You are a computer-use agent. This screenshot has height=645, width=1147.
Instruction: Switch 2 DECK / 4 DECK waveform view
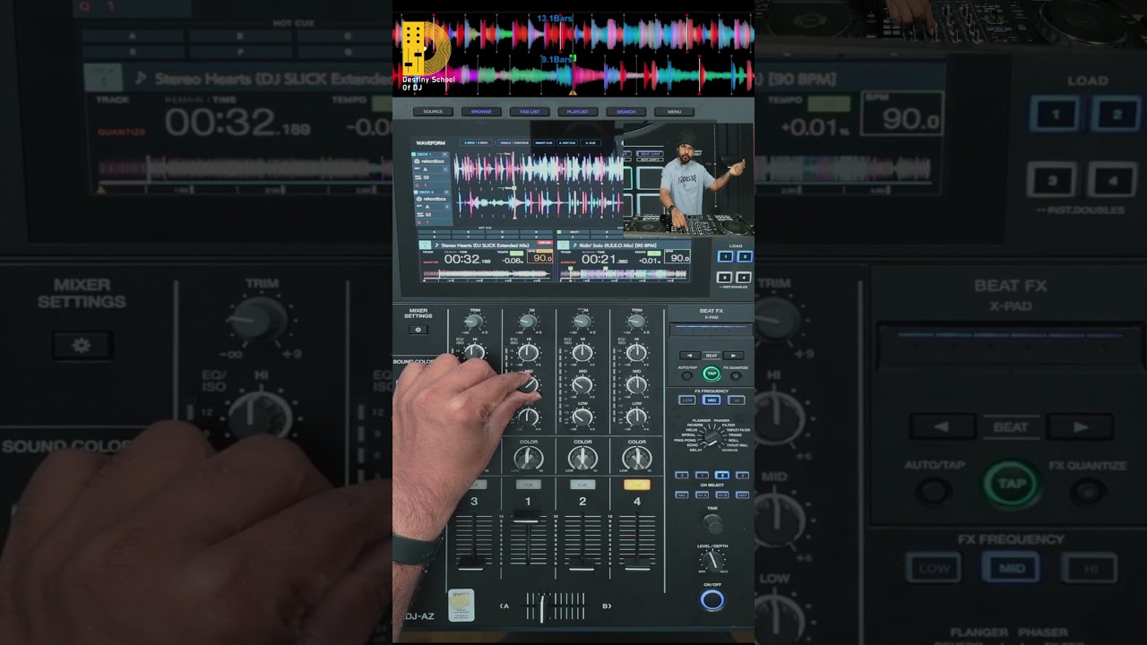click(x=475, y=142)
